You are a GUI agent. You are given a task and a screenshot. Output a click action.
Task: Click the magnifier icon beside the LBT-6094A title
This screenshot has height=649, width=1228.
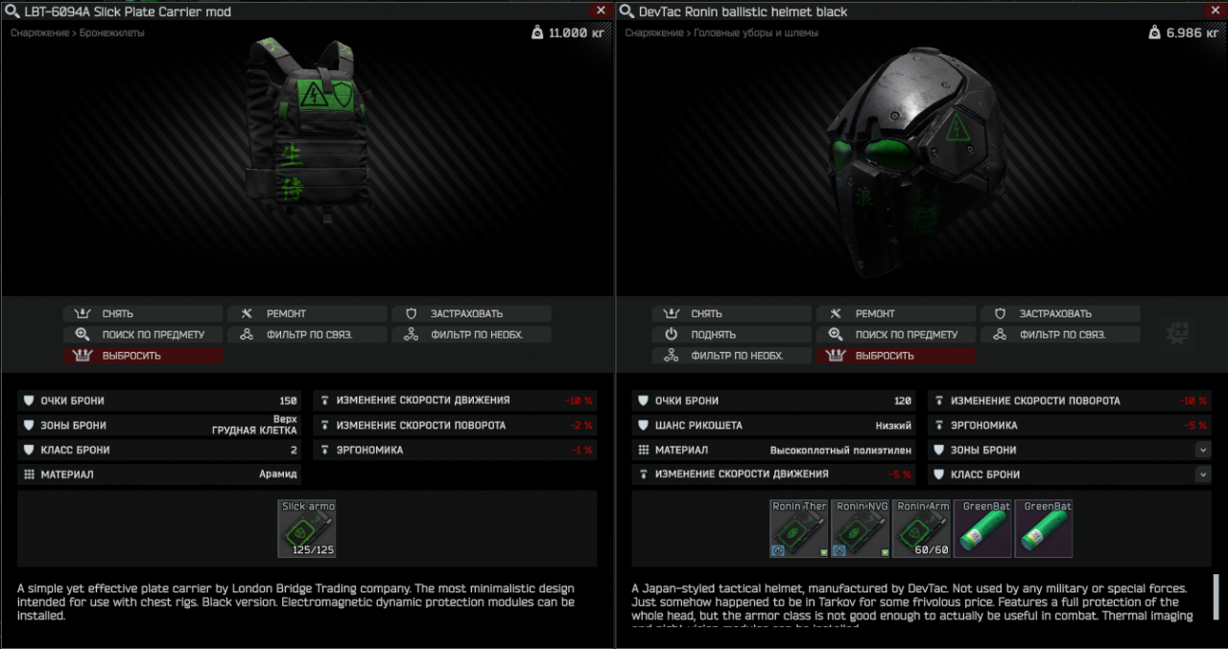12,12
